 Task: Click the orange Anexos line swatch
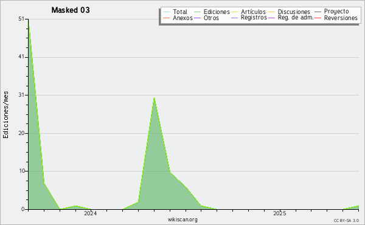pyautogui.click(x=167, y=18)
